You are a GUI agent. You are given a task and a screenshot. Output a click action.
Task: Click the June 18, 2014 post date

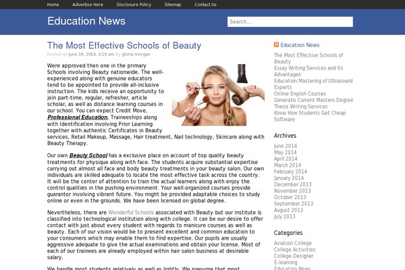click(91, 54)
